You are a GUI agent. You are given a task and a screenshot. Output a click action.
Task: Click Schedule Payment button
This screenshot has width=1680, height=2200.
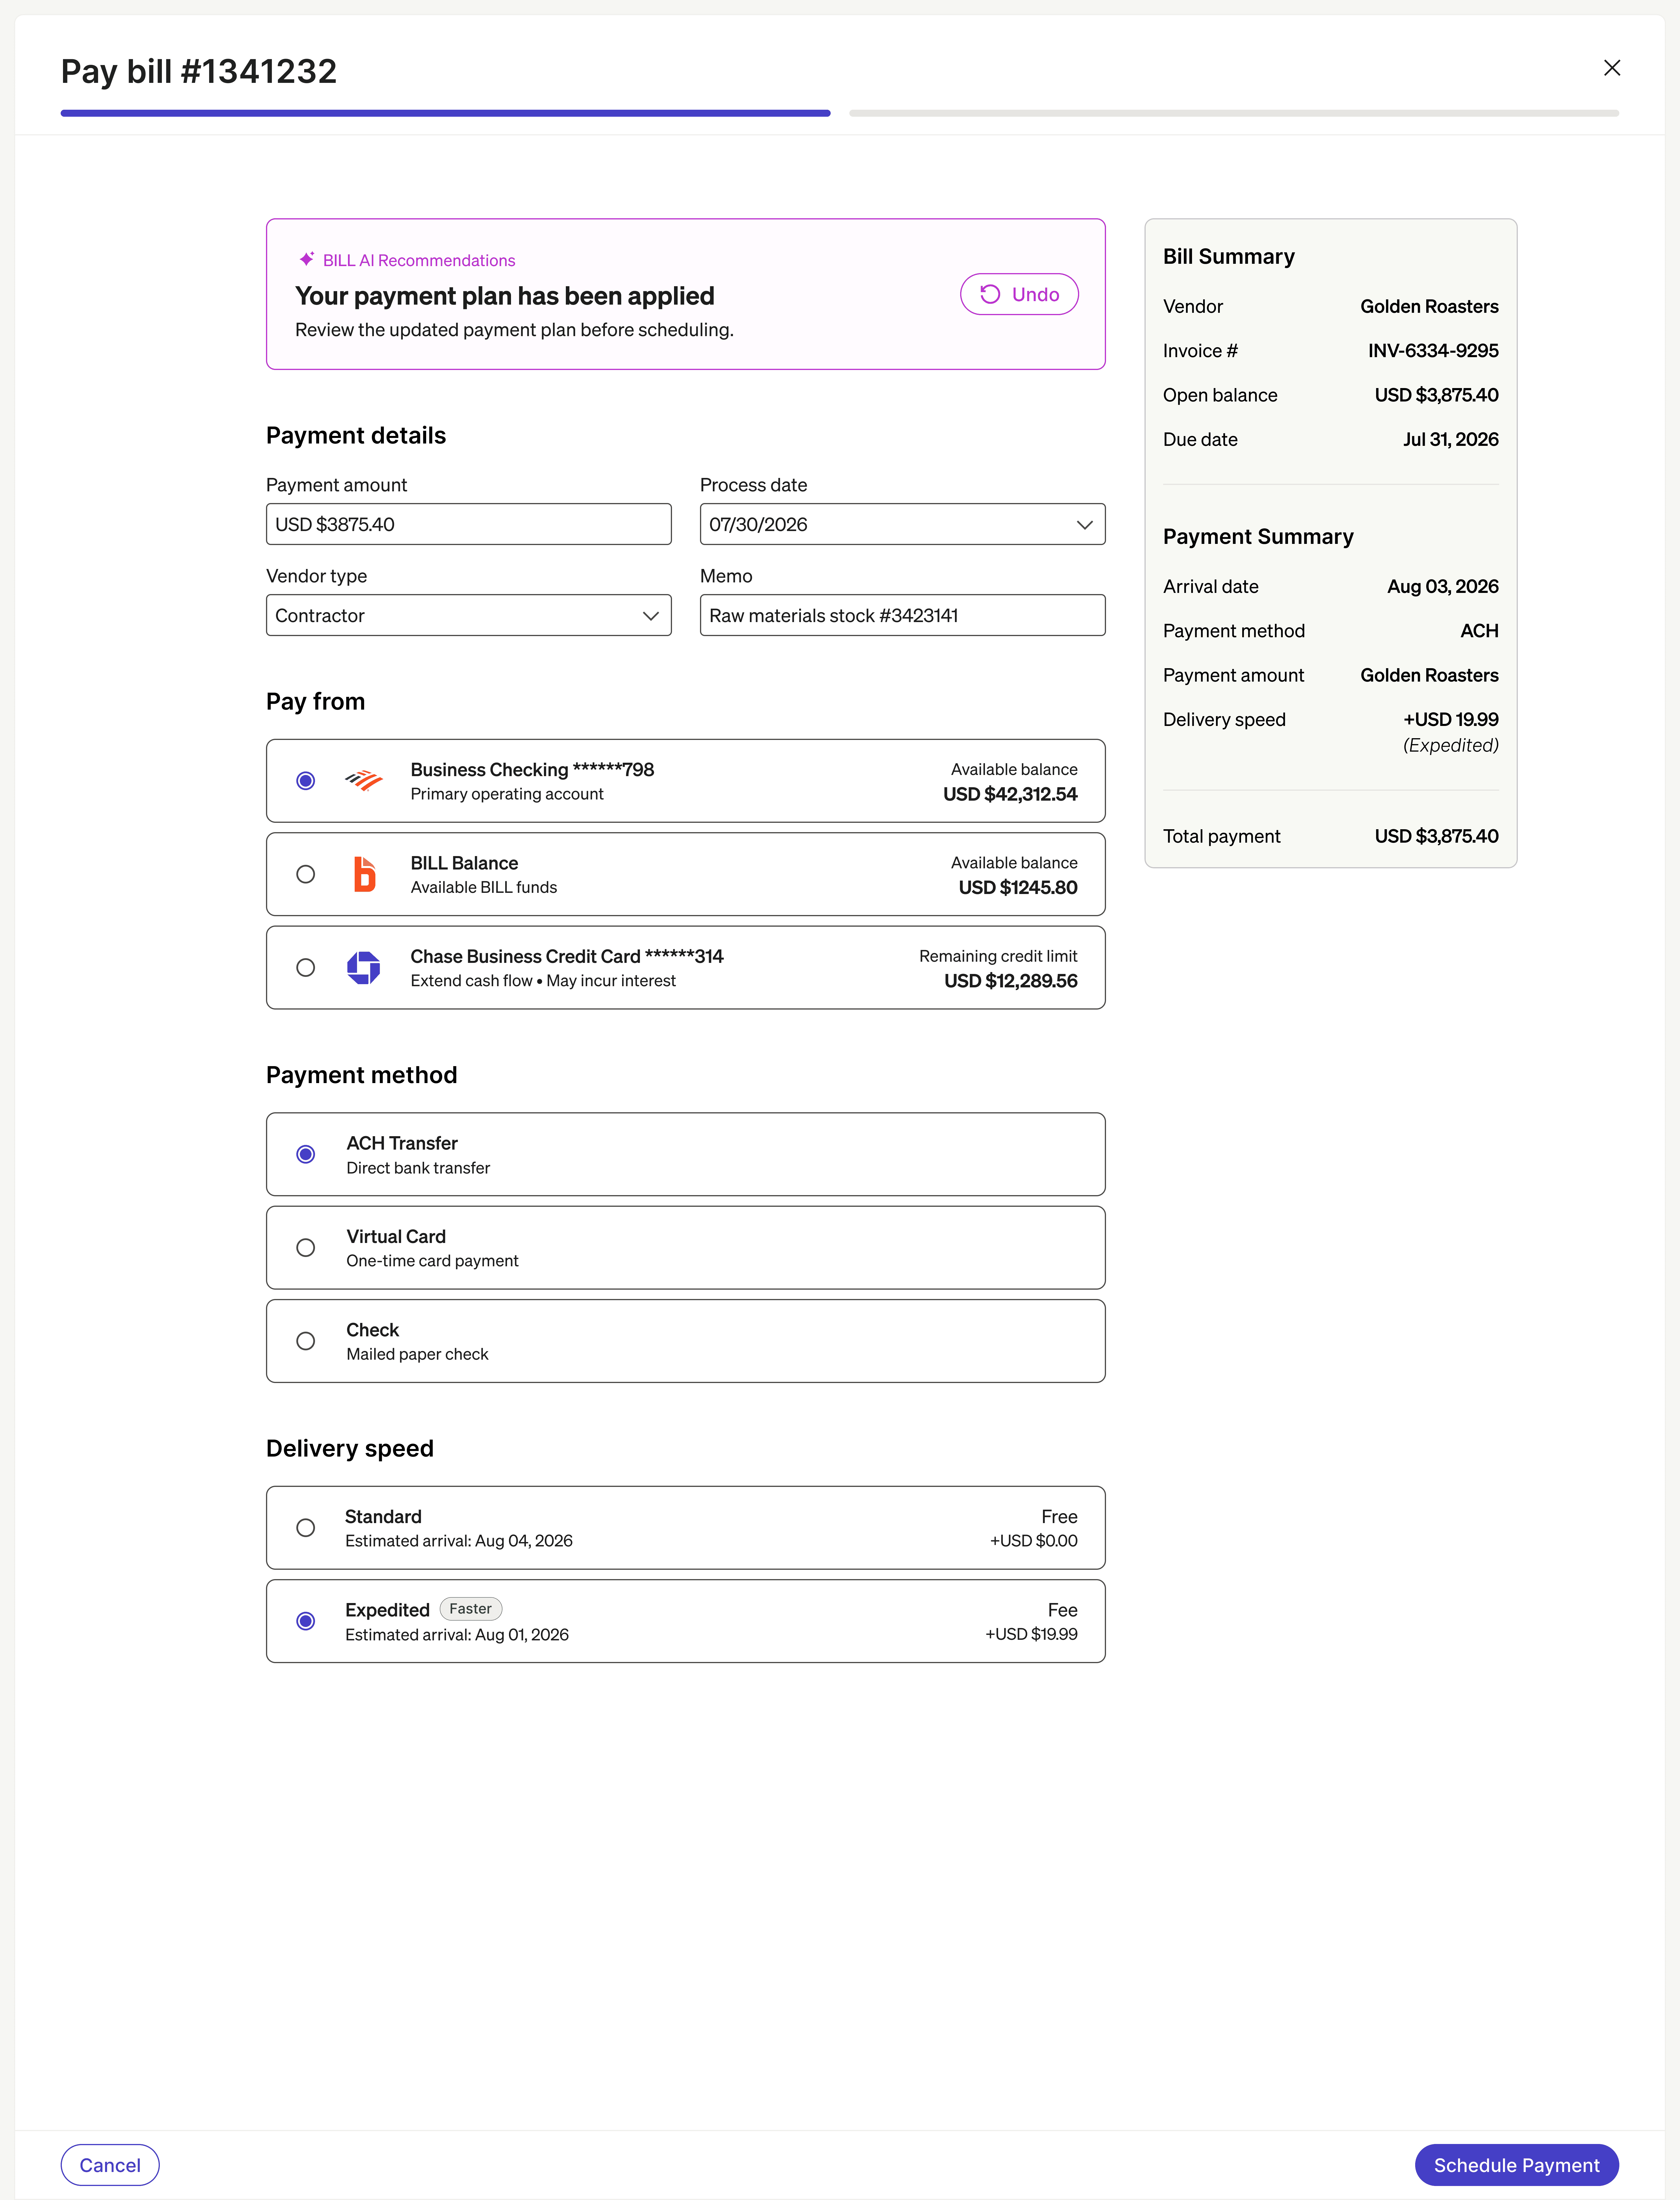click(x=1516, y=2165)
